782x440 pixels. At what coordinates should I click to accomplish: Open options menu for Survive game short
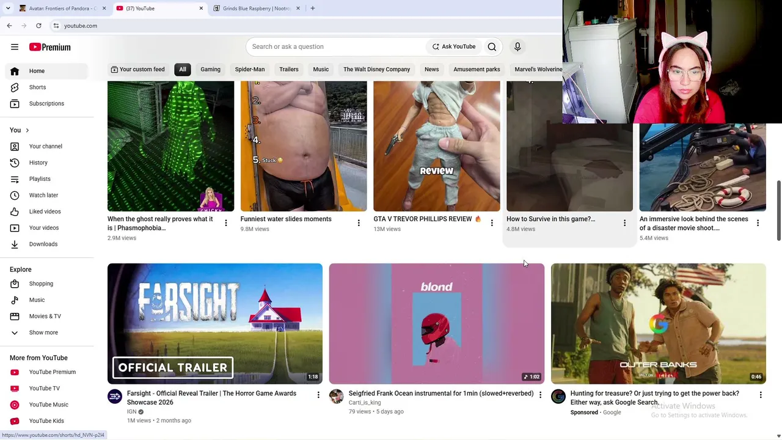coord(624,223)
